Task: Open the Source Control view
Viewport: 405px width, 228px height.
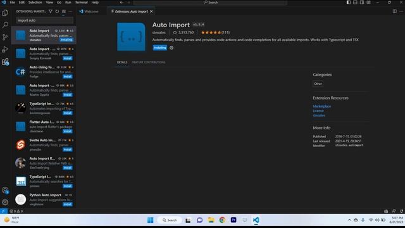Action: click(x=5, y=37)
